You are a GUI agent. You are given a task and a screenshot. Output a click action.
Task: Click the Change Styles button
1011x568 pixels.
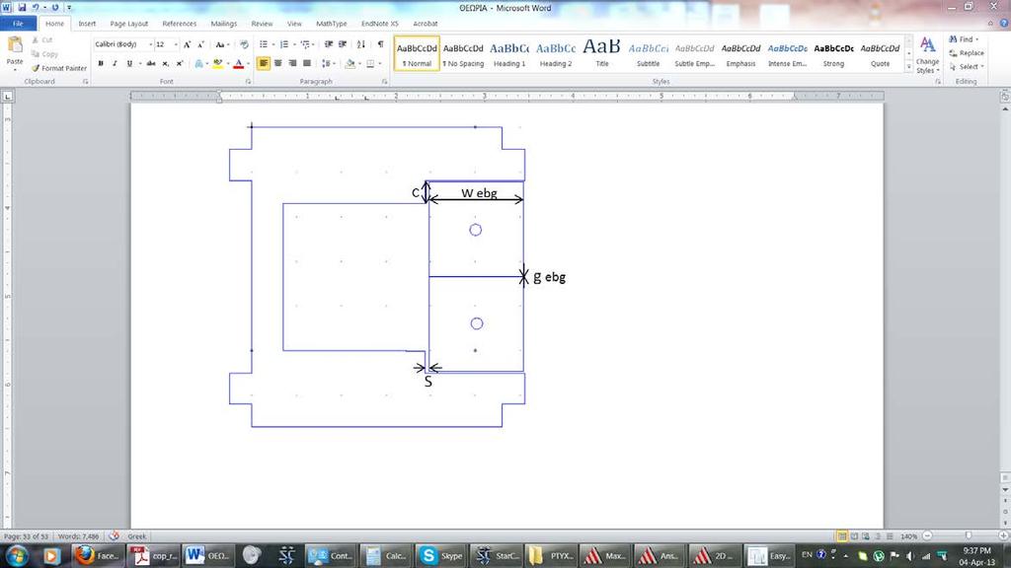(x=927, y=55)
